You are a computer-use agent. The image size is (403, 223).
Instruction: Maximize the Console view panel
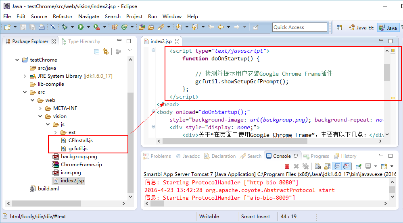coord(390,156)
